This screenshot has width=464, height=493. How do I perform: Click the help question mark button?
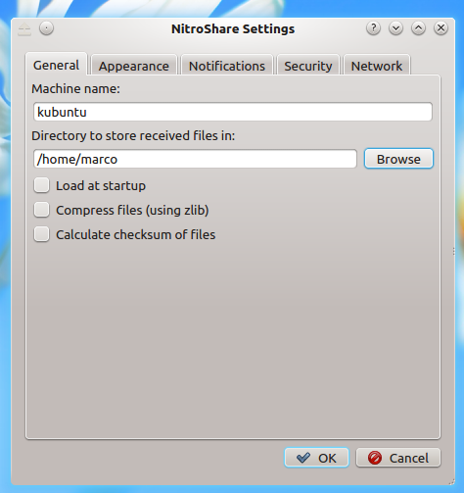[373, 28]
